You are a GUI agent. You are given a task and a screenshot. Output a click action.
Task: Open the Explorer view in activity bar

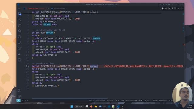click(19, 13)
